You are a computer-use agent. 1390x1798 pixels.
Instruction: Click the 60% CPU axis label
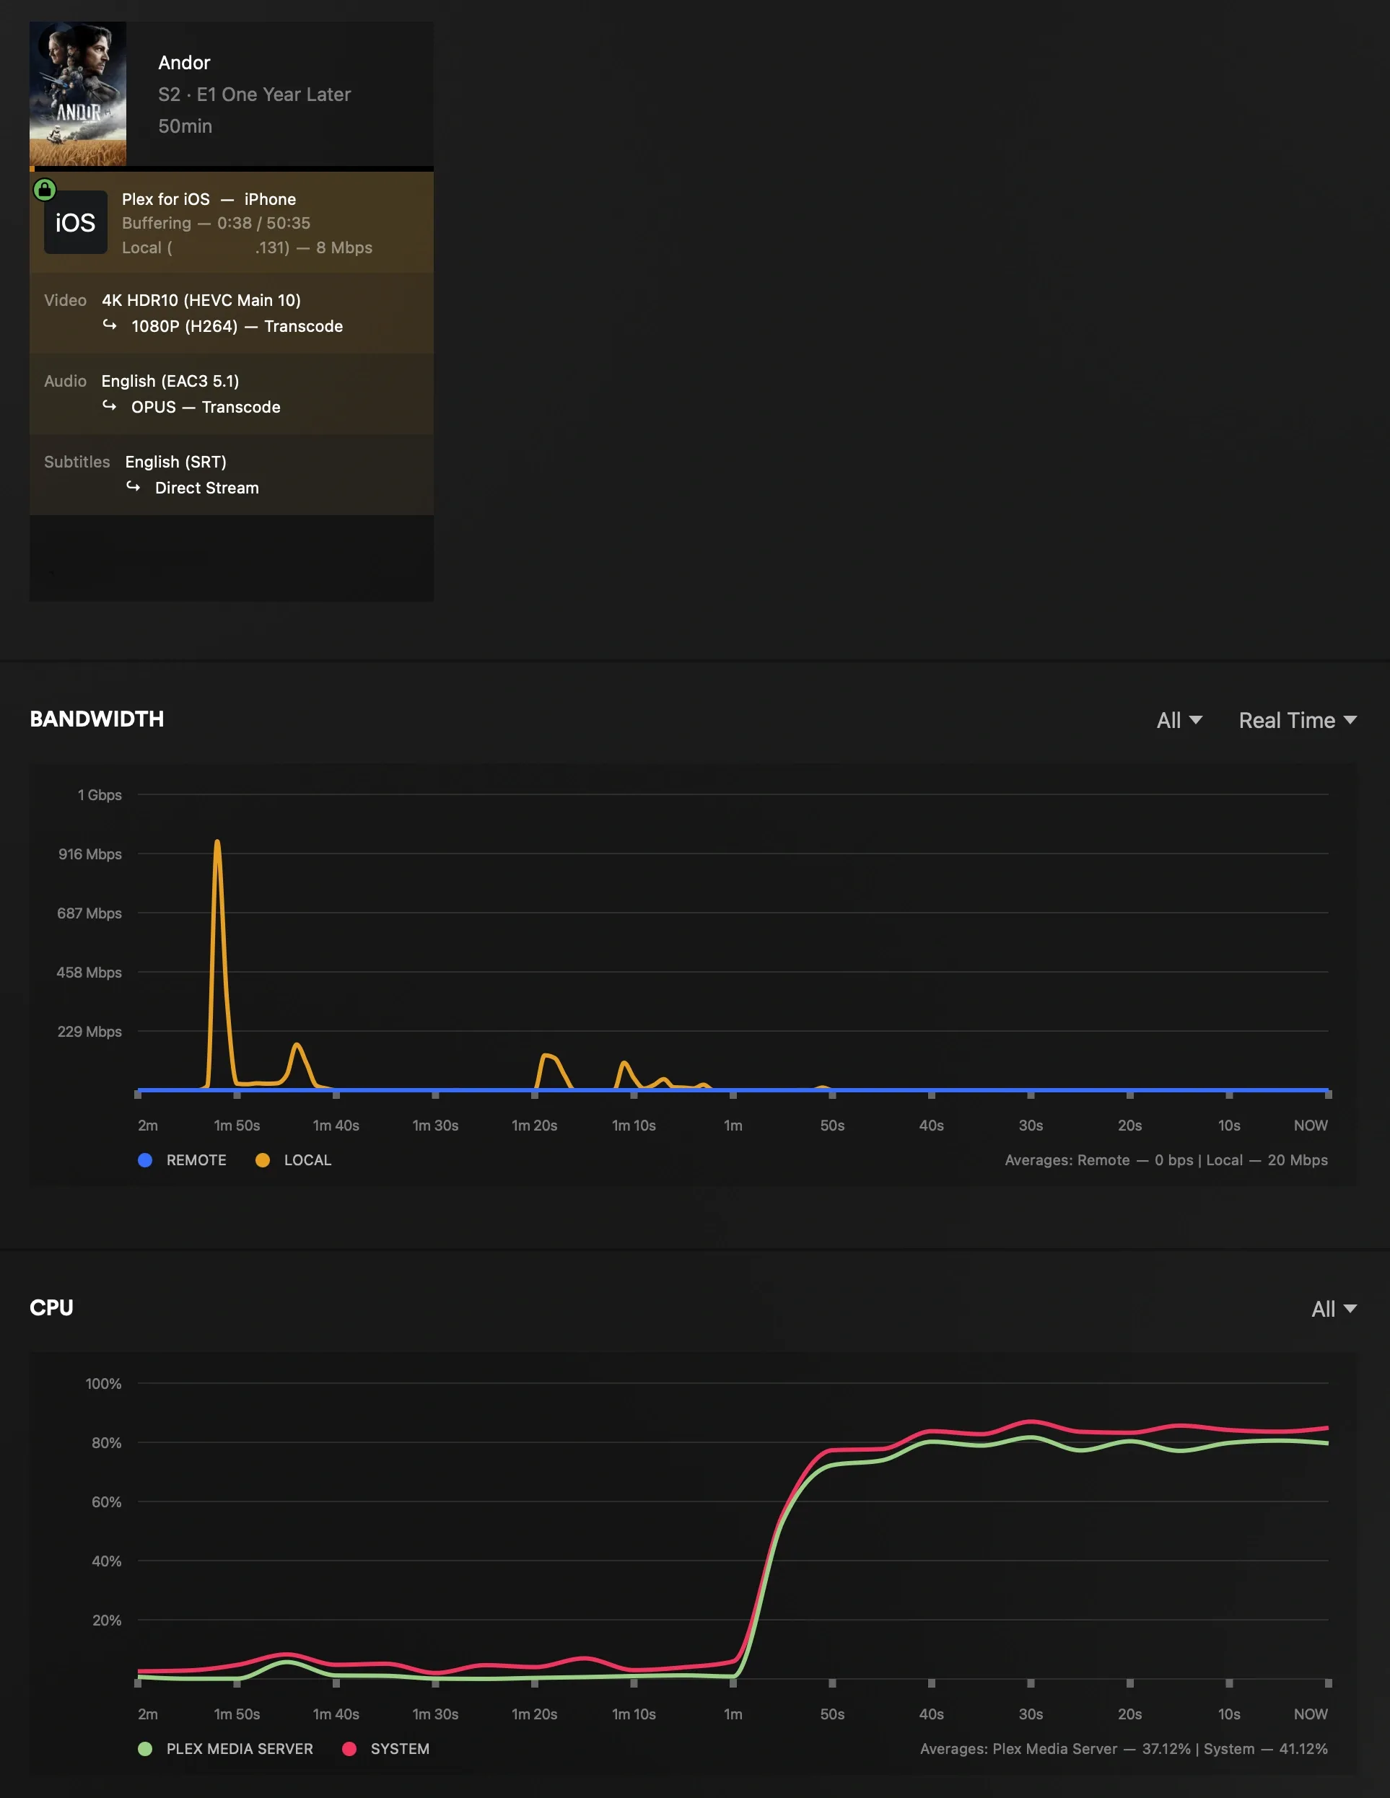point(107,1502)
